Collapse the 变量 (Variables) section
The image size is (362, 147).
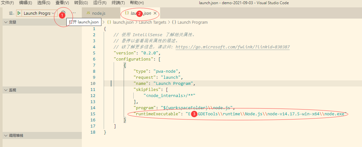[5, 22]
